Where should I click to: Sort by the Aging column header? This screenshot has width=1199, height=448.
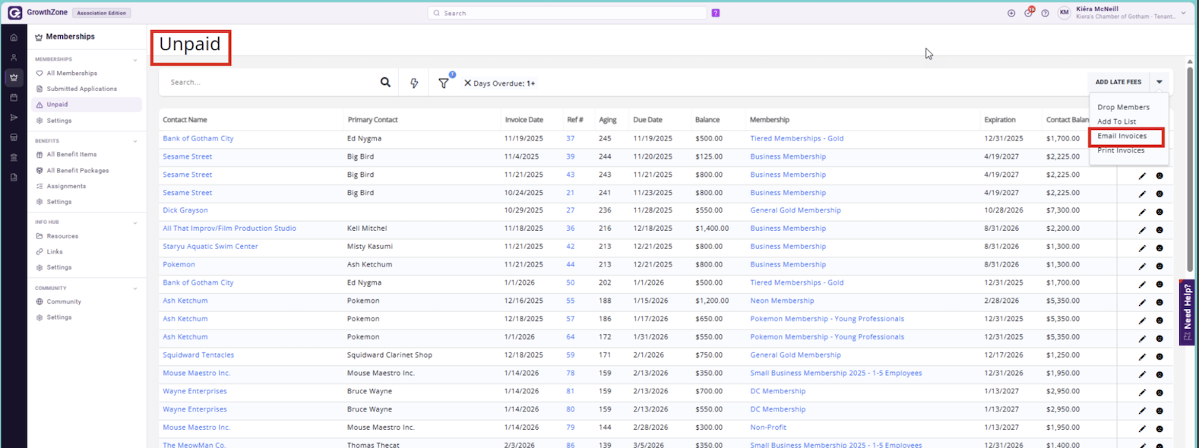(607, 120)
